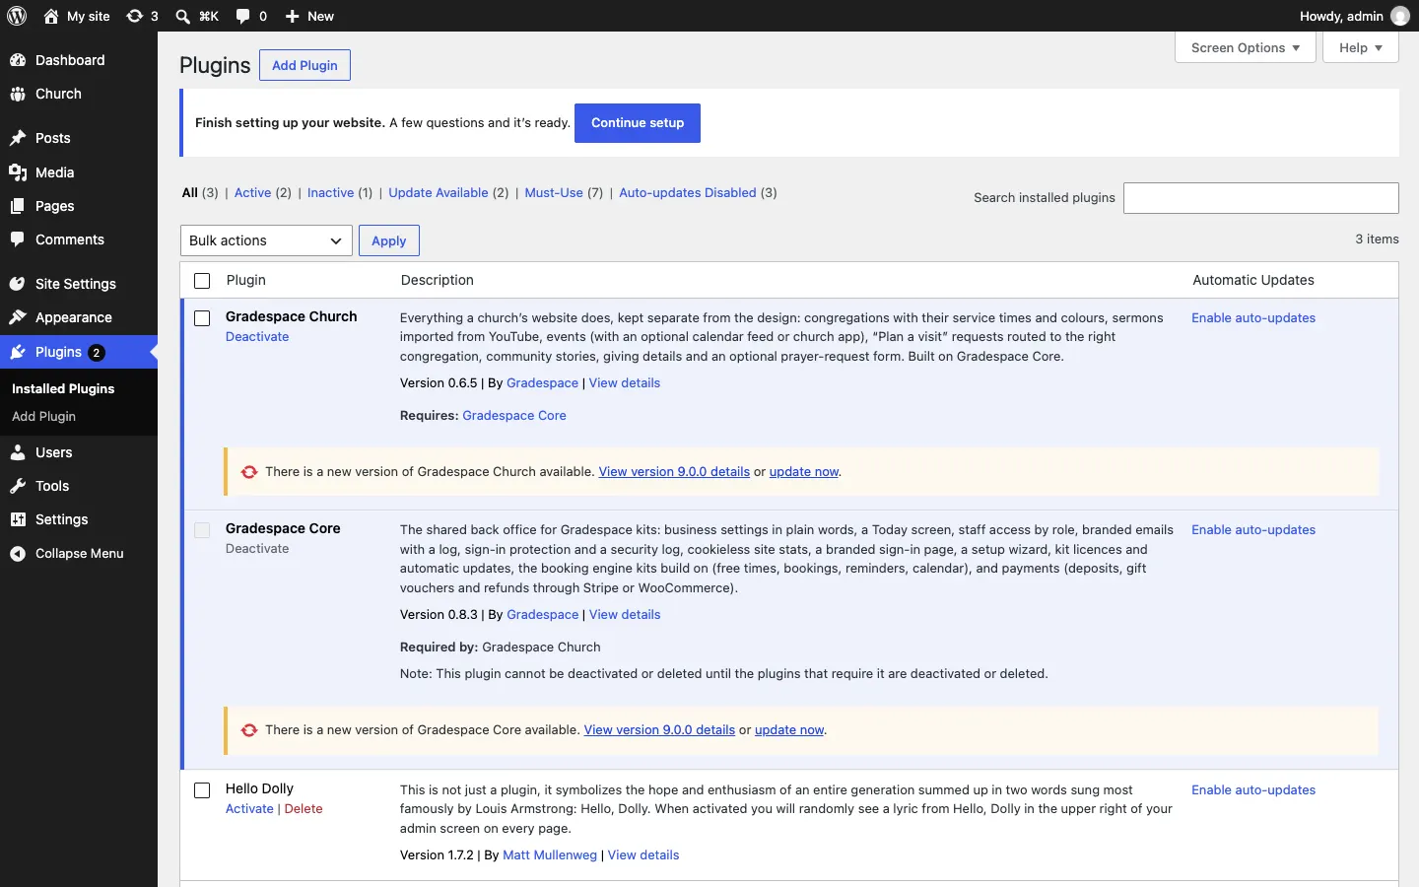Focus the Search installed plugins field
The width and height of the screenshot is (1419, 887).
click(x=1261, y=198)
